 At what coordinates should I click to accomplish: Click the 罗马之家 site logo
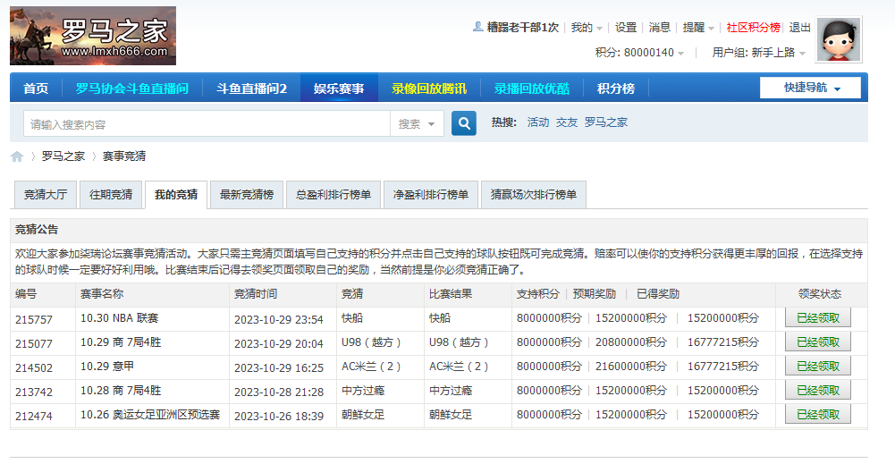tap(93, 36)
